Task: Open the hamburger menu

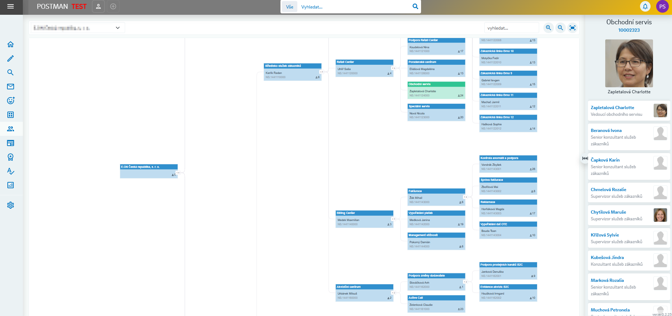Action: (x=11, y=6)
